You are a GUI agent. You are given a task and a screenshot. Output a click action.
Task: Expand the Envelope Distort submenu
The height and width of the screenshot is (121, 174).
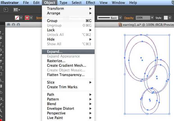click(x=68, y=108)
